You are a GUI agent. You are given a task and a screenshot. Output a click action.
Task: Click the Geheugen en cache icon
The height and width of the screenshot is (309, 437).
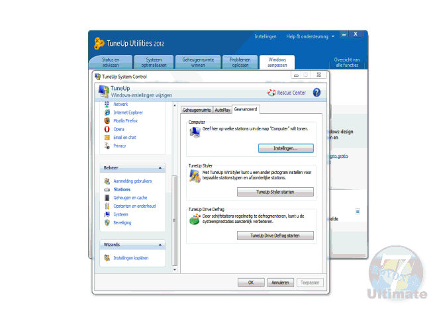click(x=107, y=198)
